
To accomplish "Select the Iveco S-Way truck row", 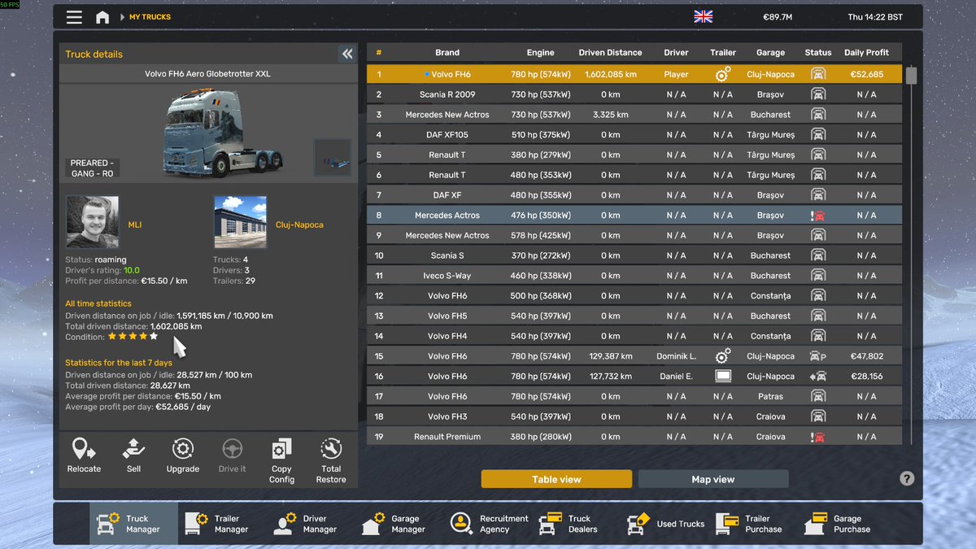I will [x=634, y=276].
